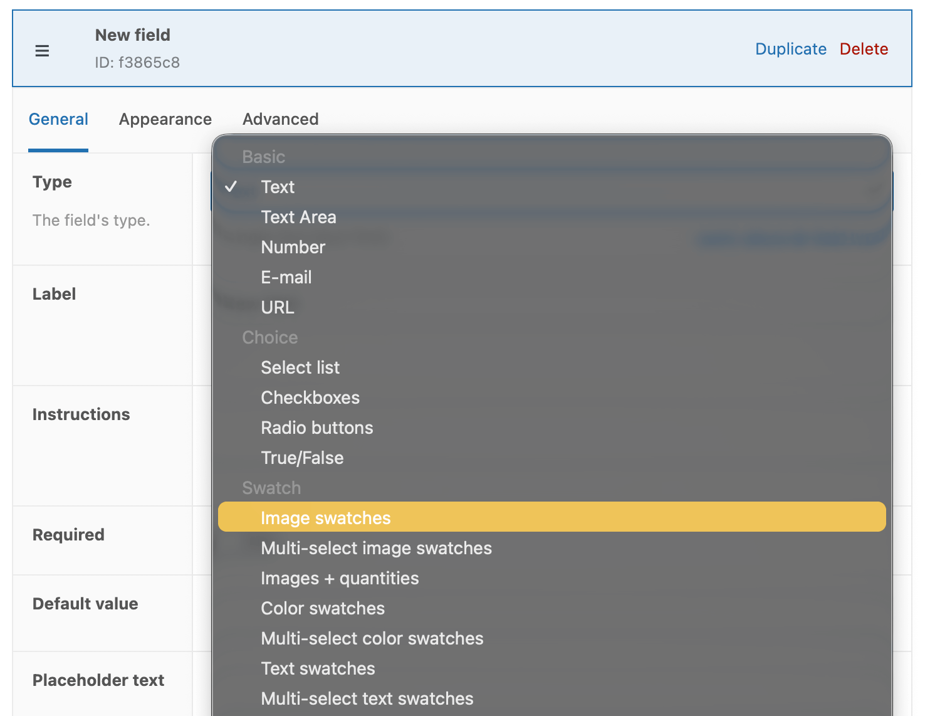Choose Checkboxes from the Choice group
Viewport: 925px width, 716px height.
click(x=310, y=397)
